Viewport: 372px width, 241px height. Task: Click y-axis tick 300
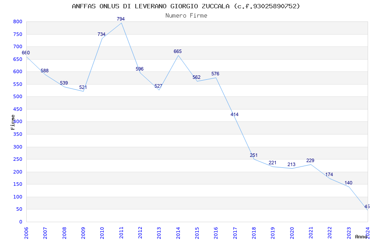click(x=18, y=147)
